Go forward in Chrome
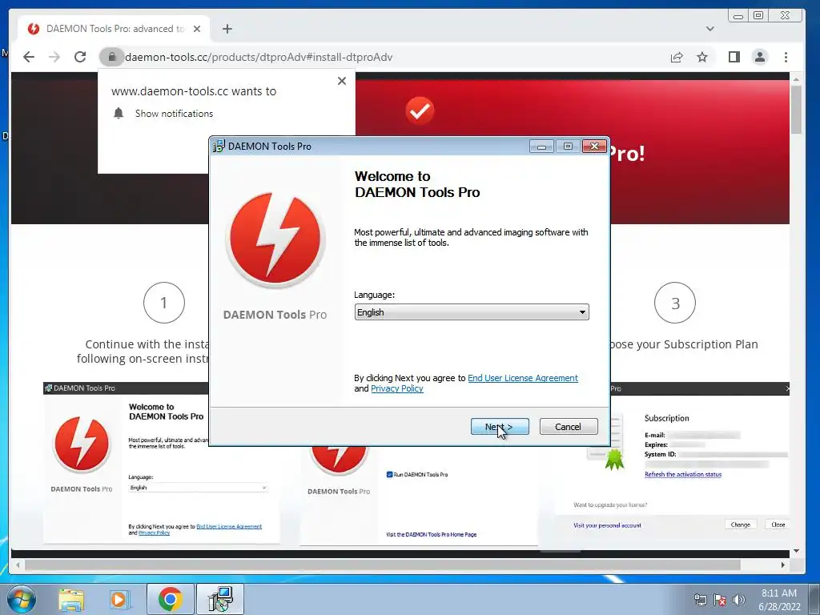The width and height of the screenshot is (820, 615). click(54, 57)
